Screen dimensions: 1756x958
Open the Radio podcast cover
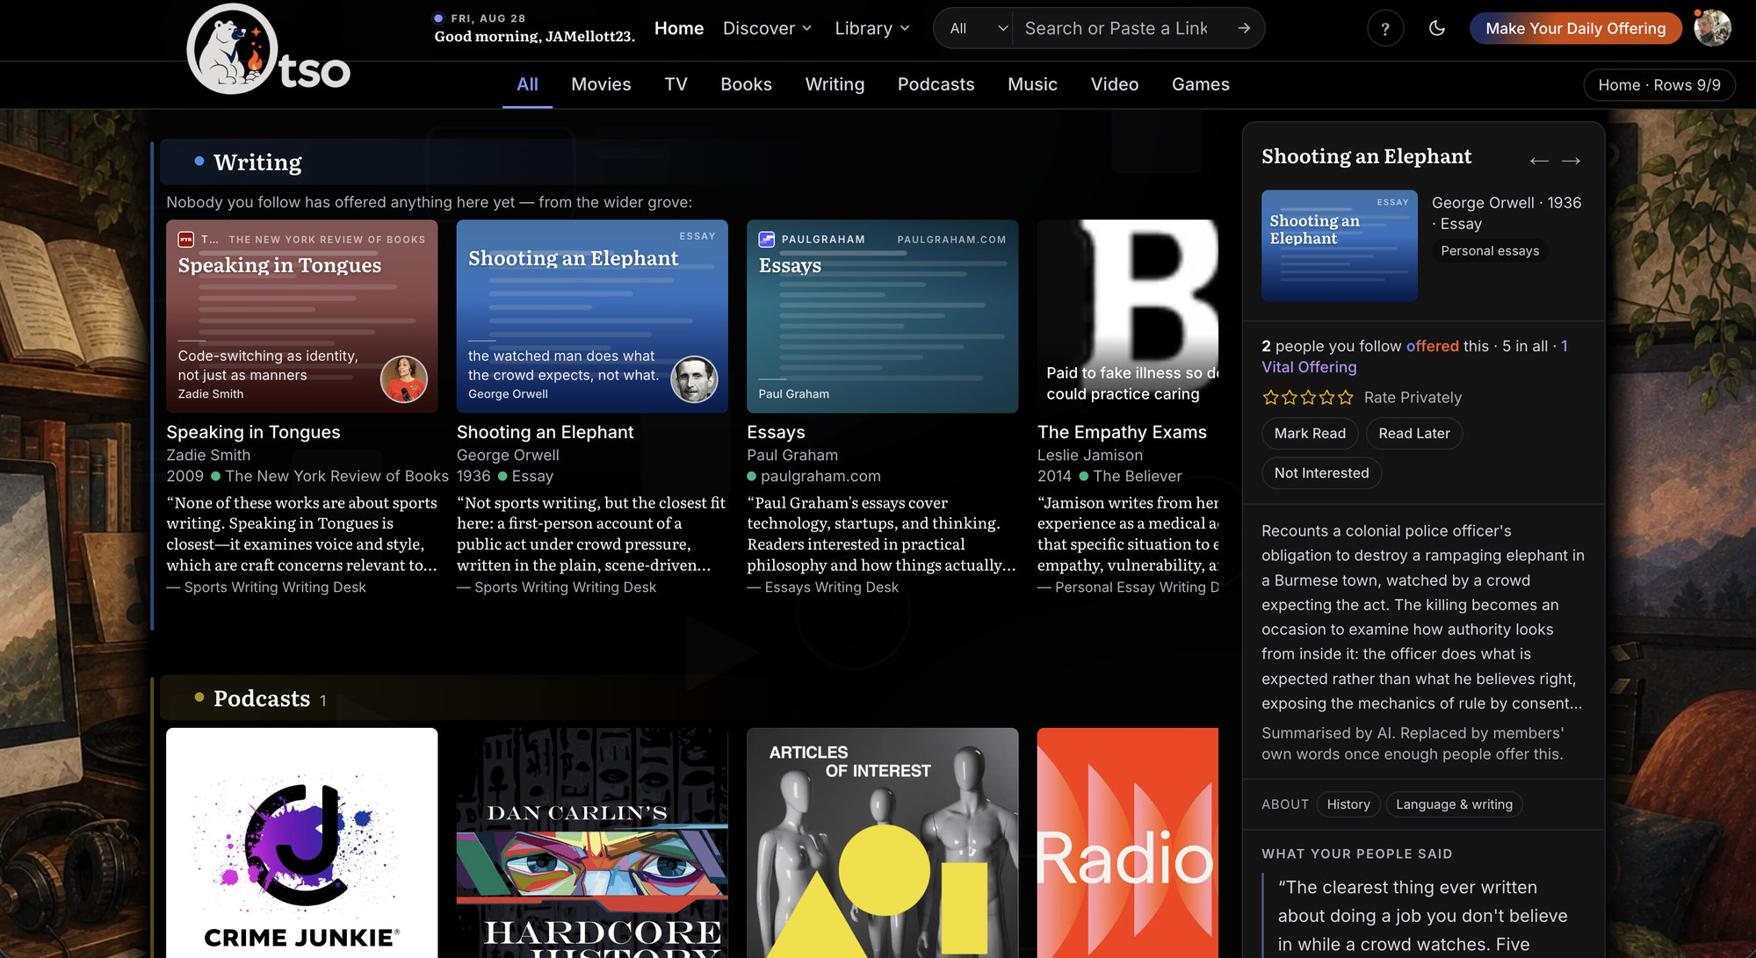point(1128,843)
